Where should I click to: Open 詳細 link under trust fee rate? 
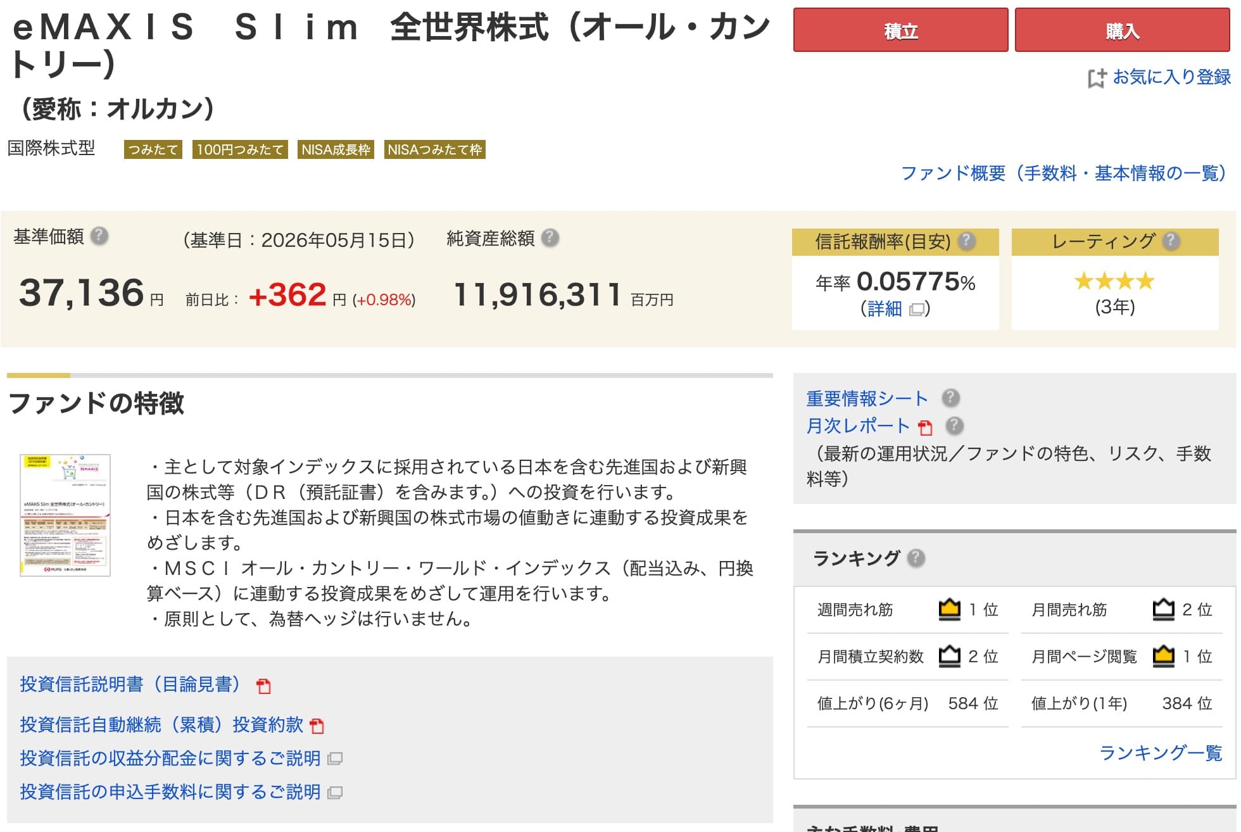tap(884, 309)
